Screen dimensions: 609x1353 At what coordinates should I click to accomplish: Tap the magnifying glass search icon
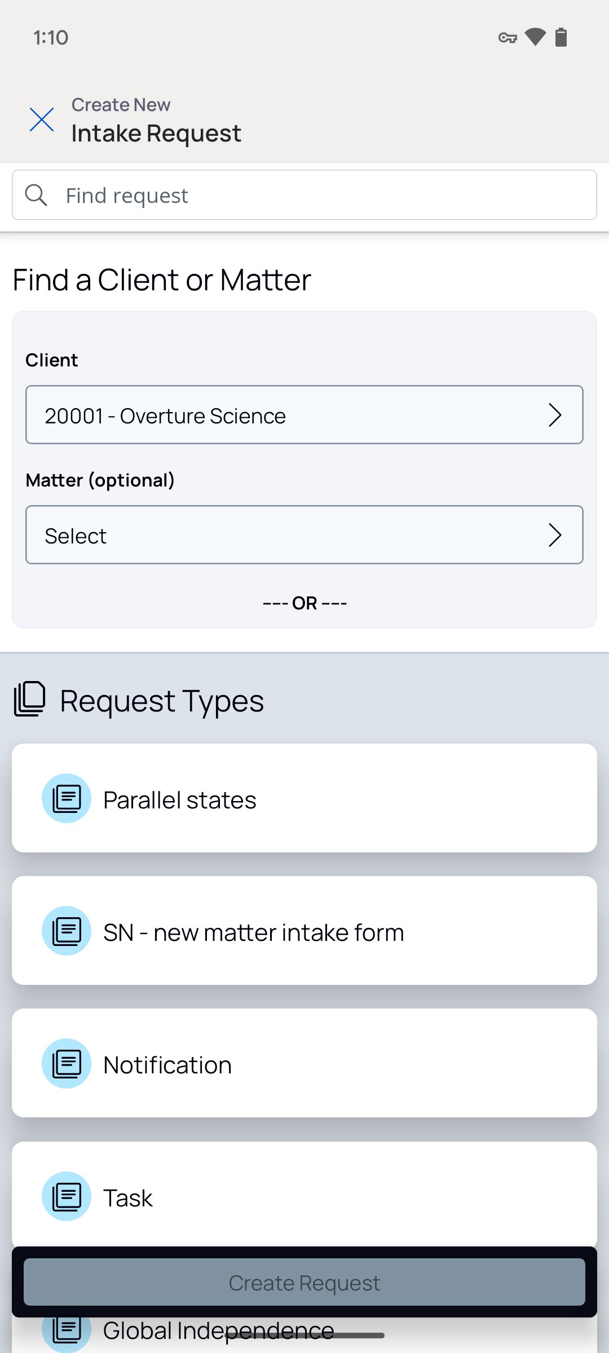point(36,195)
